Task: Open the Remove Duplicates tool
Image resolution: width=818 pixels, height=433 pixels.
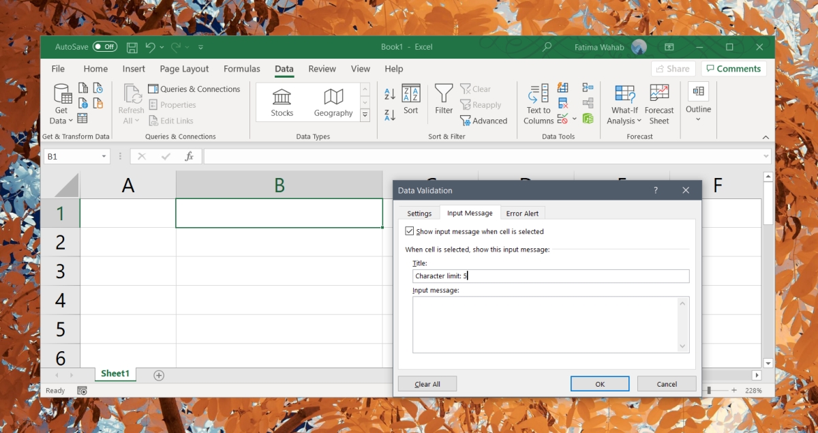Action: (562, 104)
